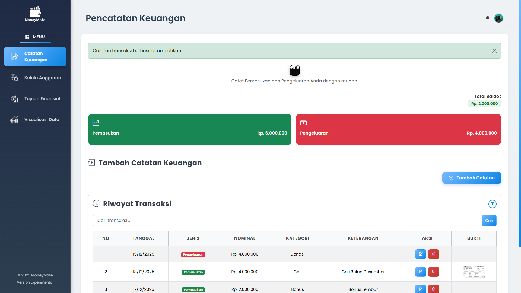The width and height of the screenshot is (521, 293).
Task: Dismiss the success alert message
Action: [x=494, y=51]
